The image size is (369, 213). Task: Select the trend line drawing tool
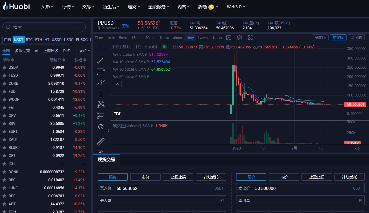[101, 60]
